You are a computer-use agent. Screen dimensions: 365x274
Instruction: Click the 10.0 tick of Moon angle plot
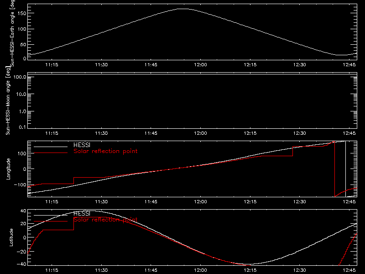pyautogui.click(x=21, y=94)
